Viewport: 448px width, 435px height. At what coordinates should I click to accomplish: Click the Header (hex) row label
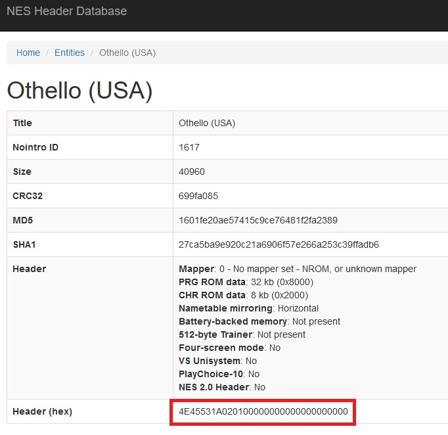pos(42,411)
